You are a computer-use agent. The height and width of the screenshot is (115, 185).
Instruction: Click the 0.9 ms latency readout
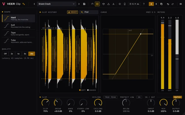135,4
